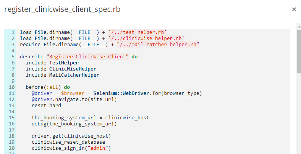Click __FILE__ constant on line 1
The image size is (301, 154).
coord(84,32)
